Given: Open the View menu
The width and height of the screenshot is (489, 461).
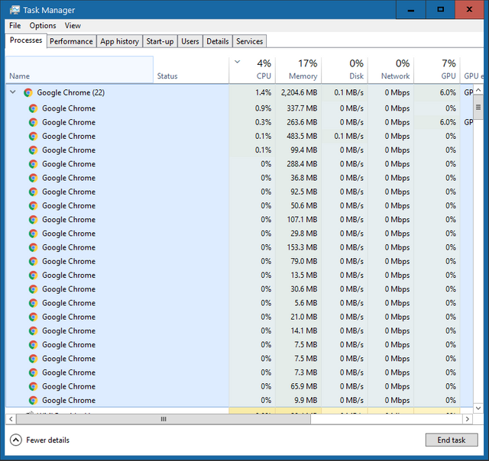Looking at the screenshot, I should 73,25.
